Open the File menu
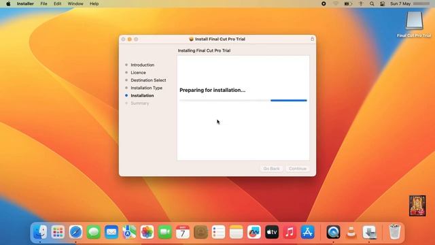The image size is (435, 245). pyautogui.click(x=43, y=3)
